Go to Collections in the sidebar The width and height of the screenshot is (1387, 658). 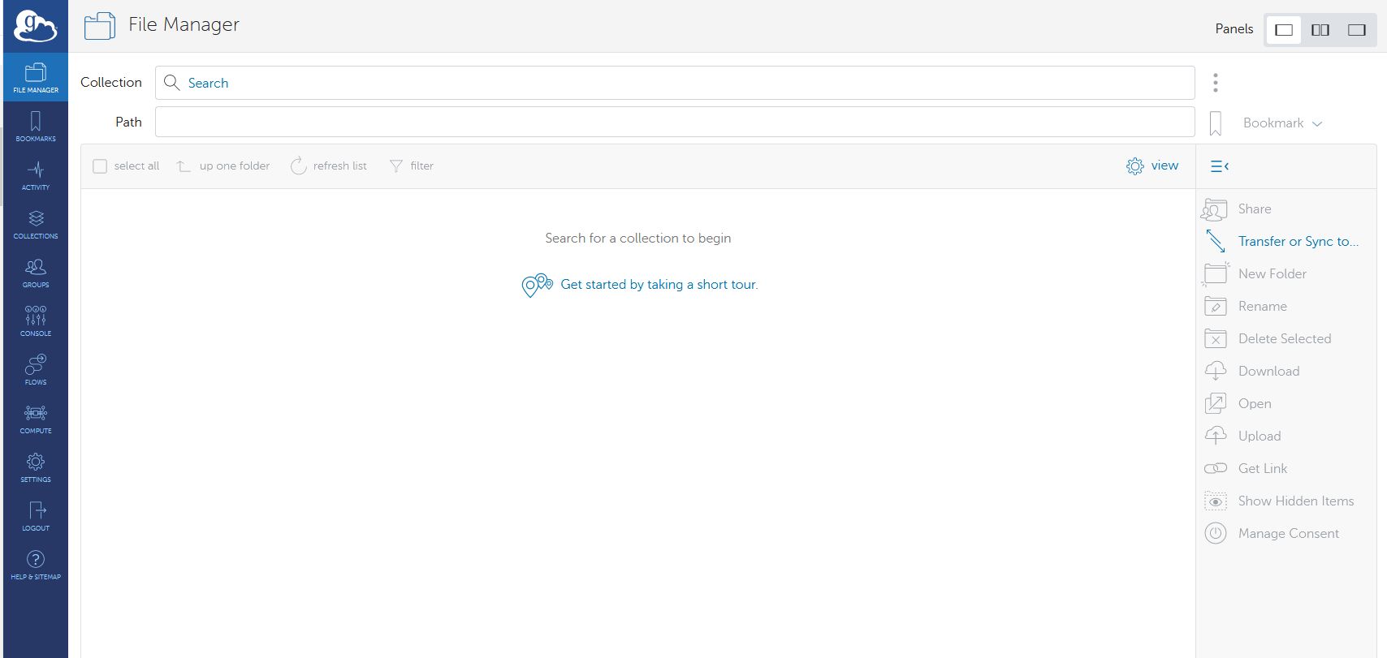pyautogui.click(x=36, y=224)
